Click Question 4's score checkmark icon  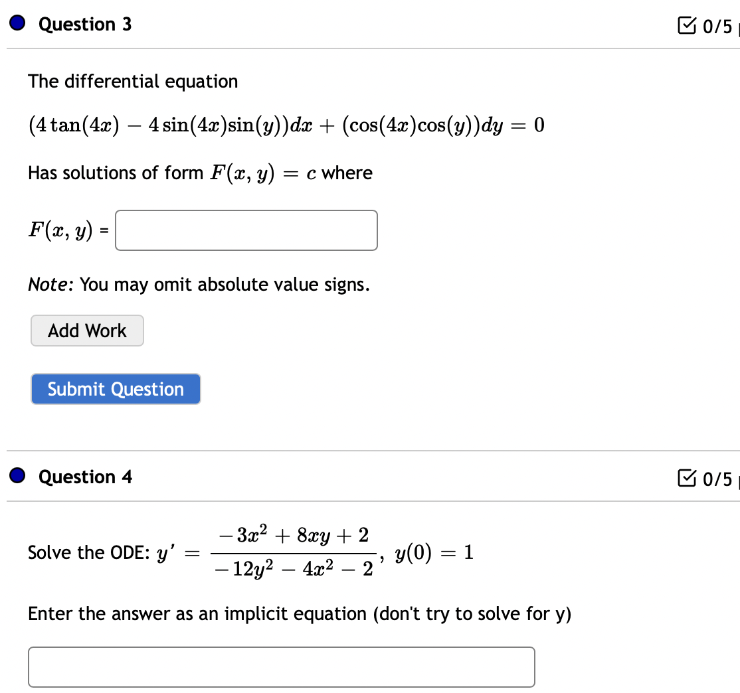point(685,478)
